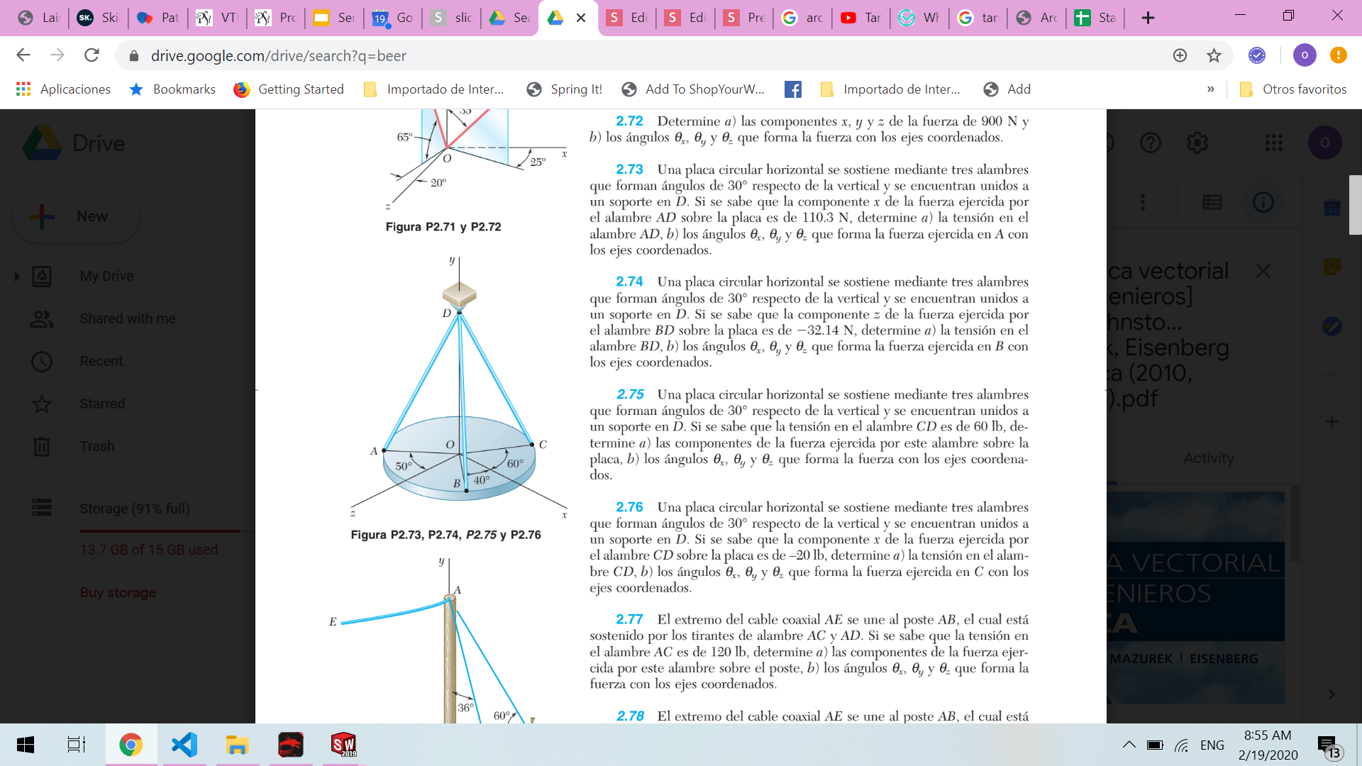The height and width of the screenshot is (766, 1362).
Task: Click the Drive help question mark icon
Action: (1150, 143)
